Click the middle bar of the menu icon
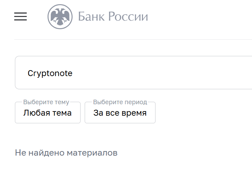The image size is (252, 182). click(20, 16)
